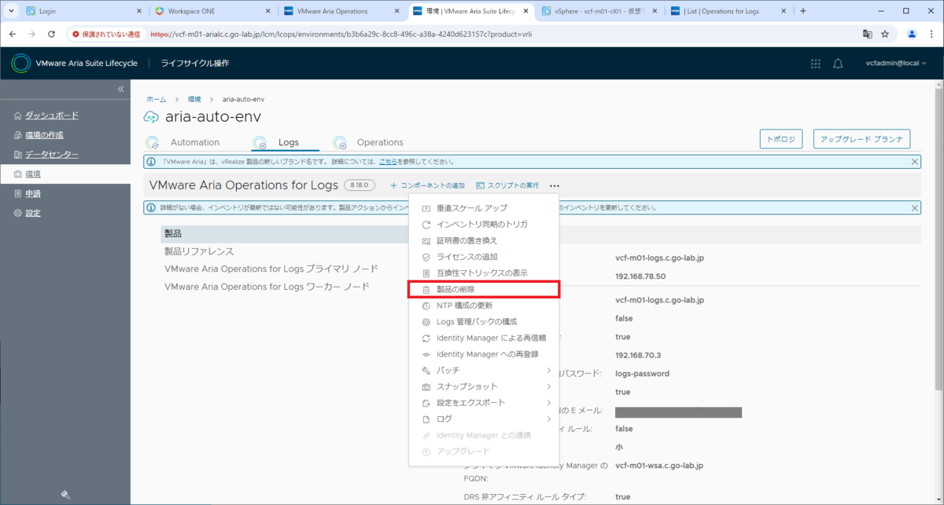Choose ライセンスの追加 from the menu
The width and height of the screenshot is (944, 505).
(x=484, y=257)
